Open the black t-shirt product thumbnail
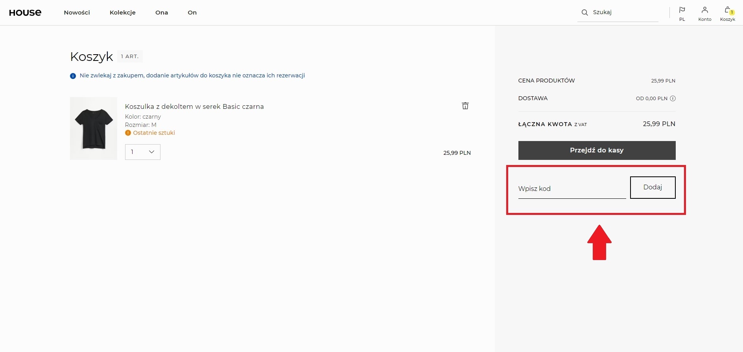This screenshot has width=743, height=352. click(94, 128)
